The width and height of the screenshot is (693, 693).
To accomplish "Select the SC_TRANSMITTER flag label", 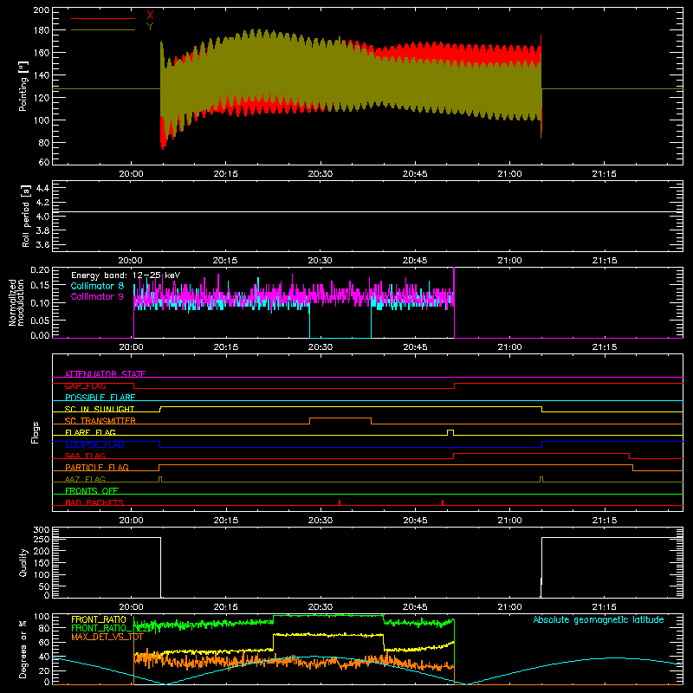I will [x=100, y=421].
